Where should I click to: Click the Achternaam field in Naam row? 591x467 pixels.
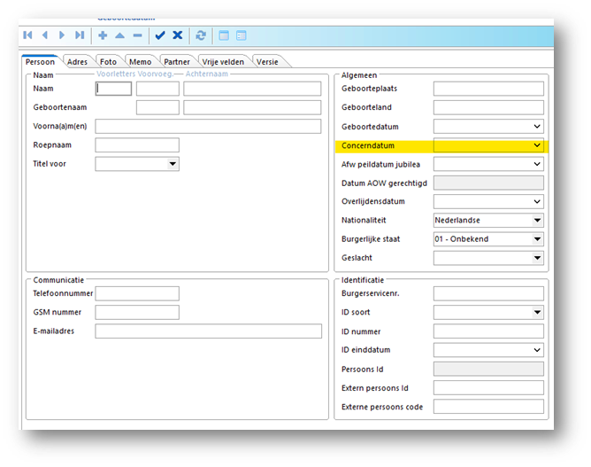[252, 89]
